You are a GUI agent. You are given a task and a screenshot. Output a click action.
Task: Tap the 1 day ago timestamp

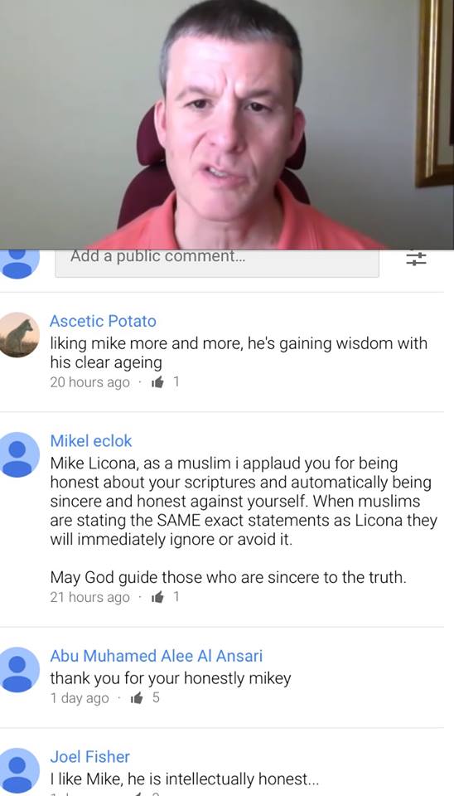[80, 698]
